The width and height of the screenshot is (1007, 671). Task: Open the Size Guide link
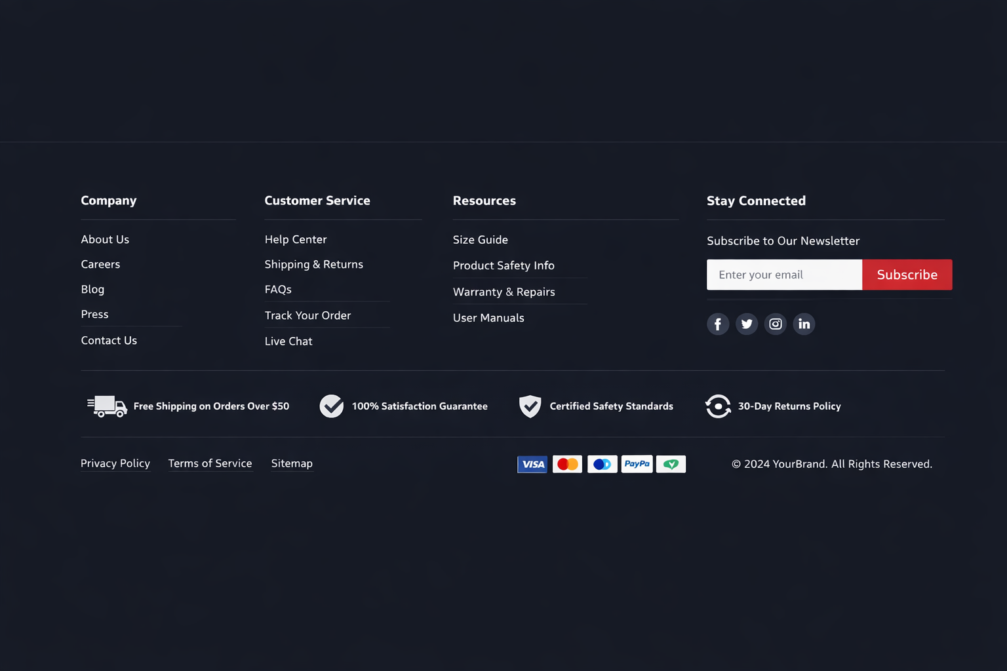pyautogui.click(x=481, y=240)
